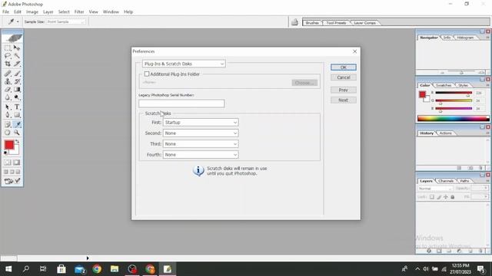Select the Type tool
492x276 pixels.
coord(17,107)
